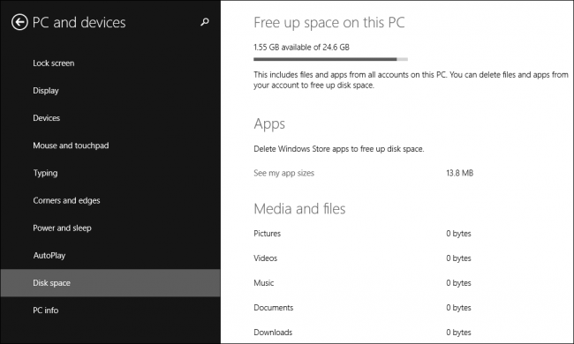This screenshot has width=574, height=344.
Task: Select the highlighted Disk space item
Action: (x=110, y=283)
